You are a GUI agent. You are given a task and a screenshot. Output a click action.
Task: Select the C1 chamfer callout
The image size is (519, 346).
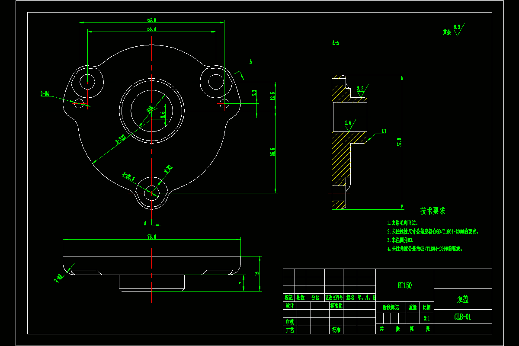click(x=384, y=131)
